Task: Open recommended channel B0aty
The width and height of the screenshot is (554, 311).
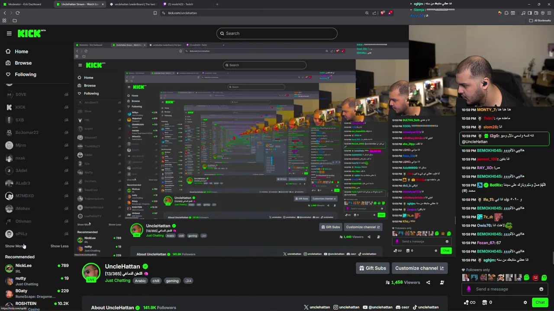Action: tap(36, 293)
